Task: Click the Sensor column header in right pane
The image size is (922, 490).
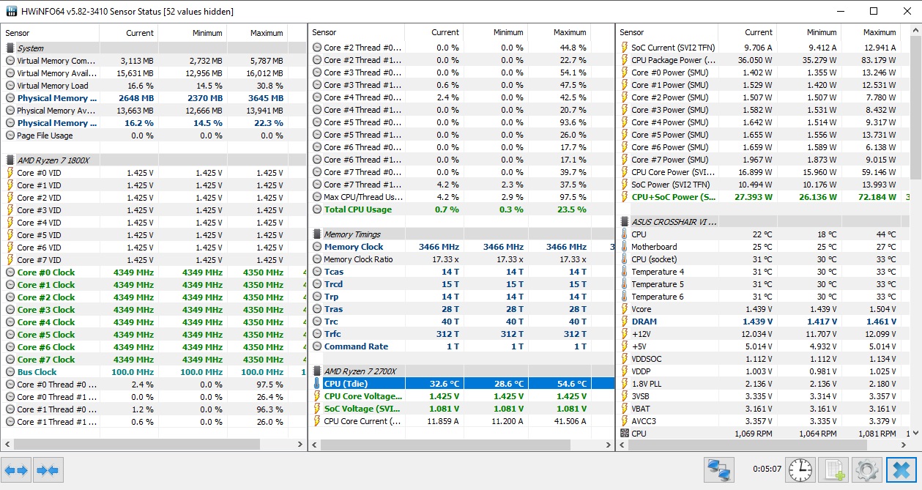Action: pyautogui.click(x=666, y=33)
